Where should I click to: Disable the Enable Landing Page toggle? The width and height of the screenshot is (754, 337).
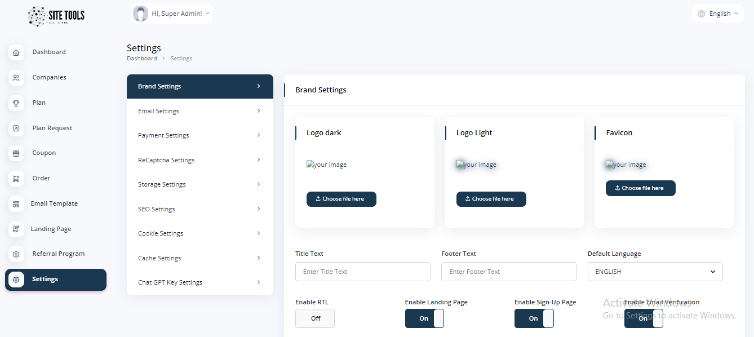(424, 318)
